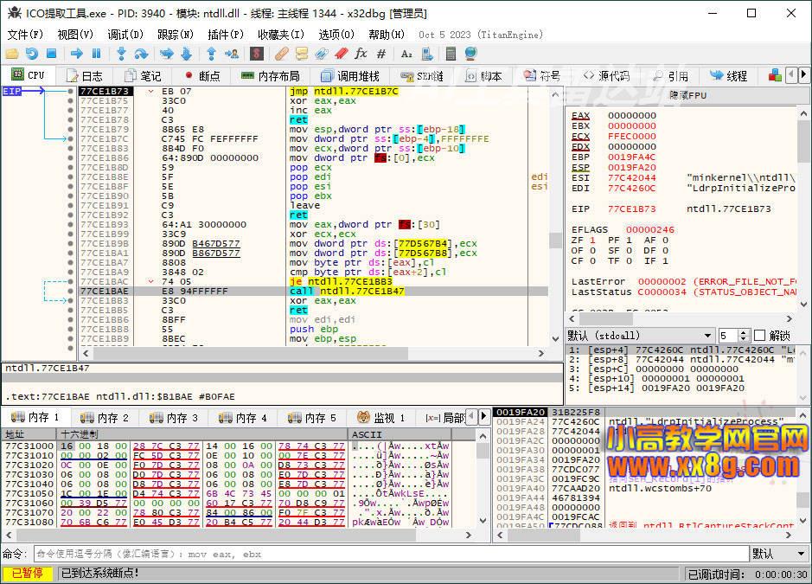The image size is (812, 584).
Task: Click the intermodular calls icon
Action: click(426, 54)
